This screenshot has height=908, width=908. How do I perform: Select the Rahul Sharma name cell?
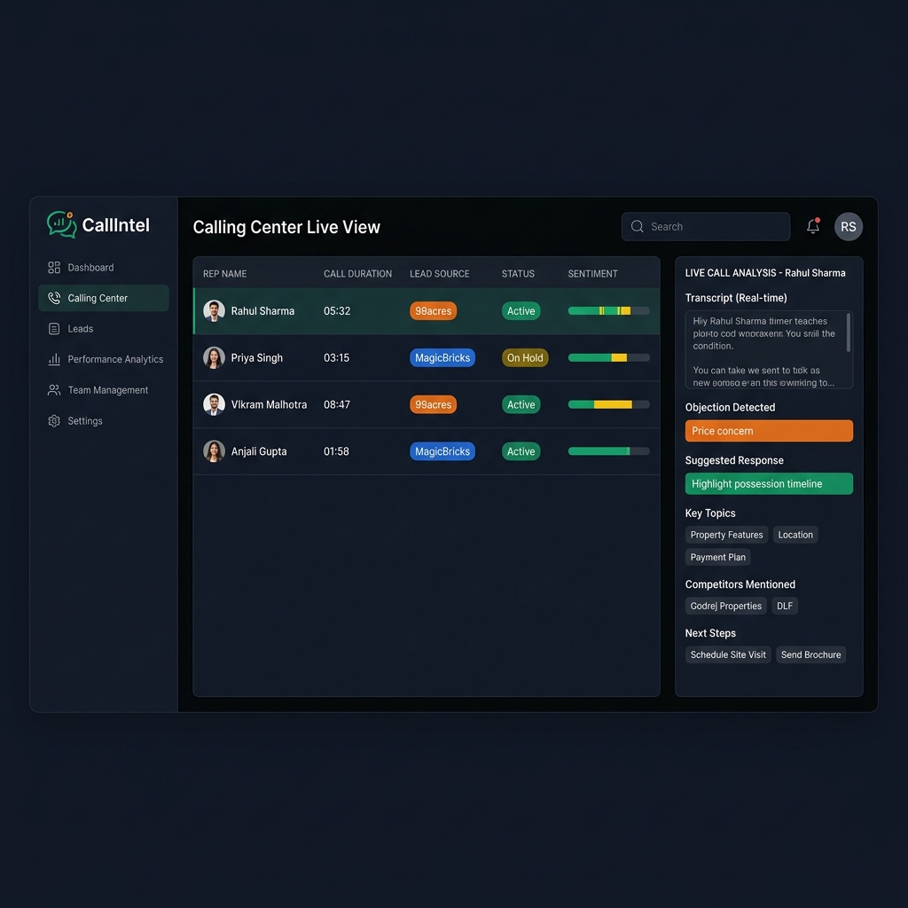pos(262,311)
